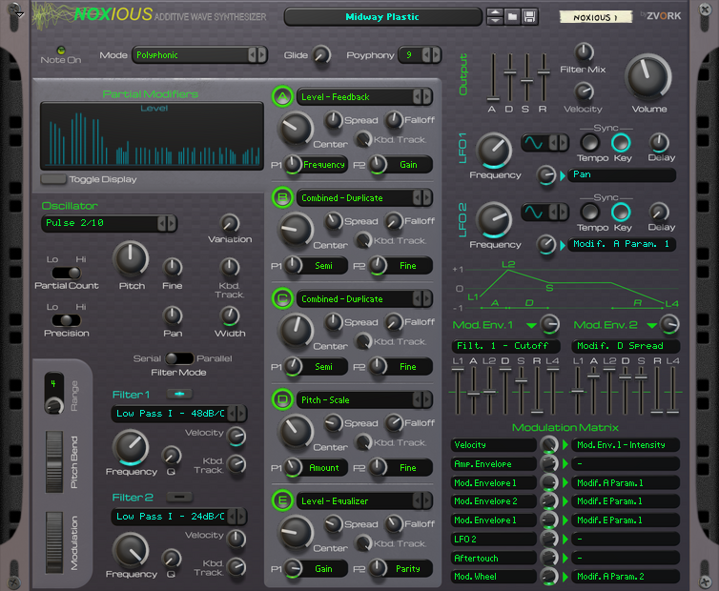Image resolution: width=719 pixels, height=591 pixels.
Task: Click the Modulation wheel
Action: click(x=54, y=542)
